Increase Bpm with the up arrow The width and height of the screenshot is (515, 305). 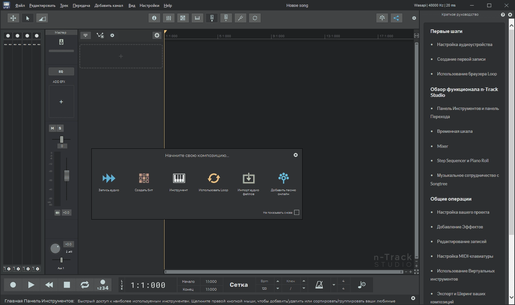tap(278, 281)
